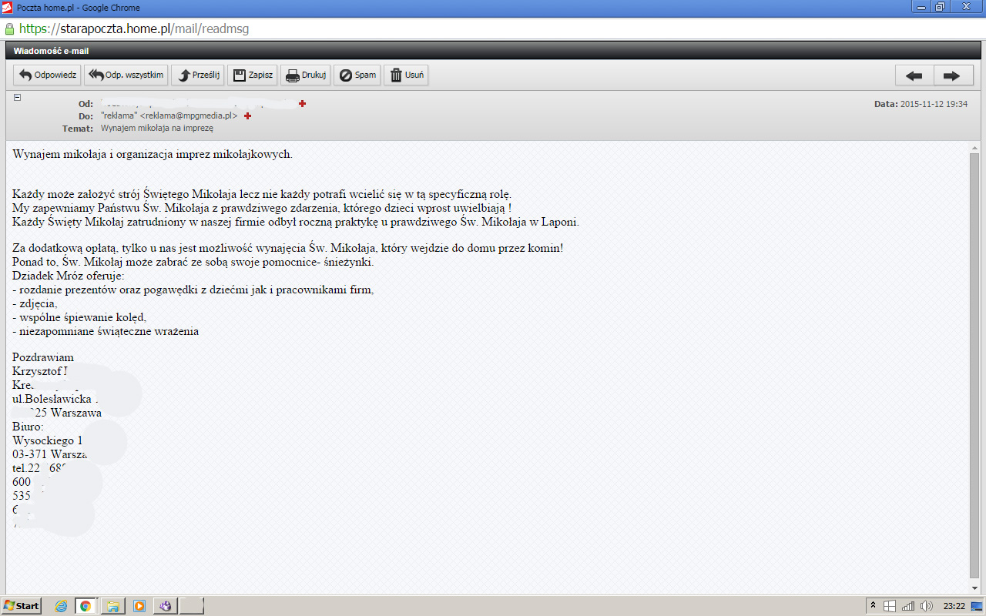The image size is (986, 616).
Task: Add the reklama recipient via red plus
Action: point(247,115)
